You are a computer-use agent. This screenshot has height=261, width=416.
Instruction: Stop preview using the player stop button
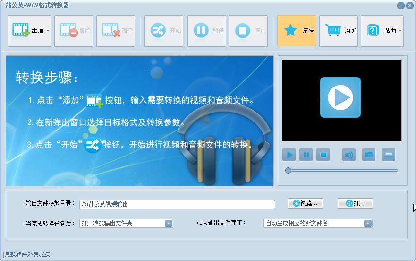pyautogui.click(x=323, y=155)
